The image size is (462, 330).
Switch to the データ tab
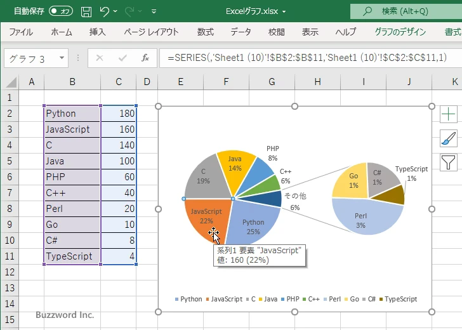click(241, 32)
